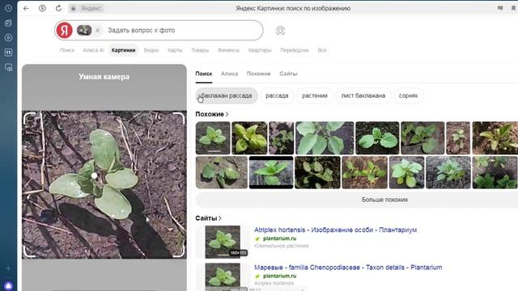Click the рассада tag chip
This screenshot has height=291, width=518.
[x=277, y=95]
